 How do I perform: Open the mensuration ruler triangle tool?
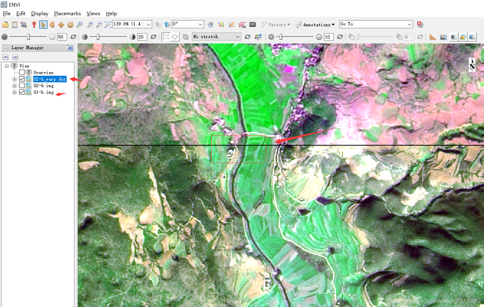tap(433, 37)
